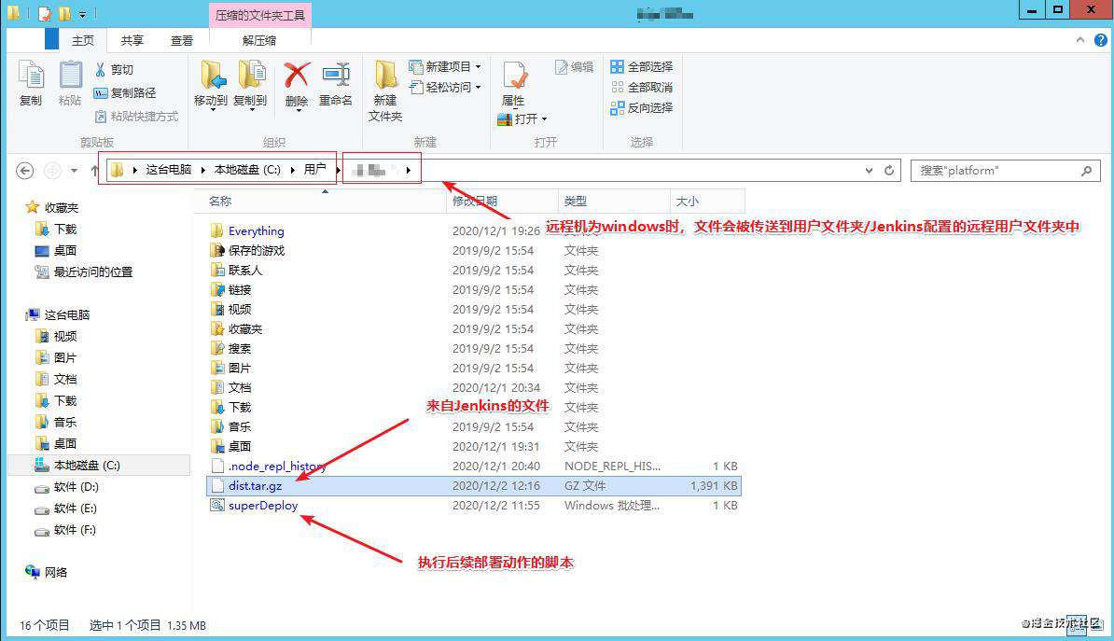The image size is (1114, 641).
Task: Collapse the ribbon with the chevron
Action: click(1079, 40)
